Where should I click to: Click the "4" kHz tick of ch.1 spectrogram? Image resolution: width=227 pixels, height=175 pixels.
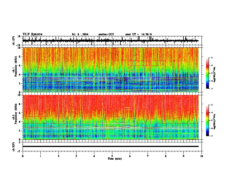tap(20, 75)
